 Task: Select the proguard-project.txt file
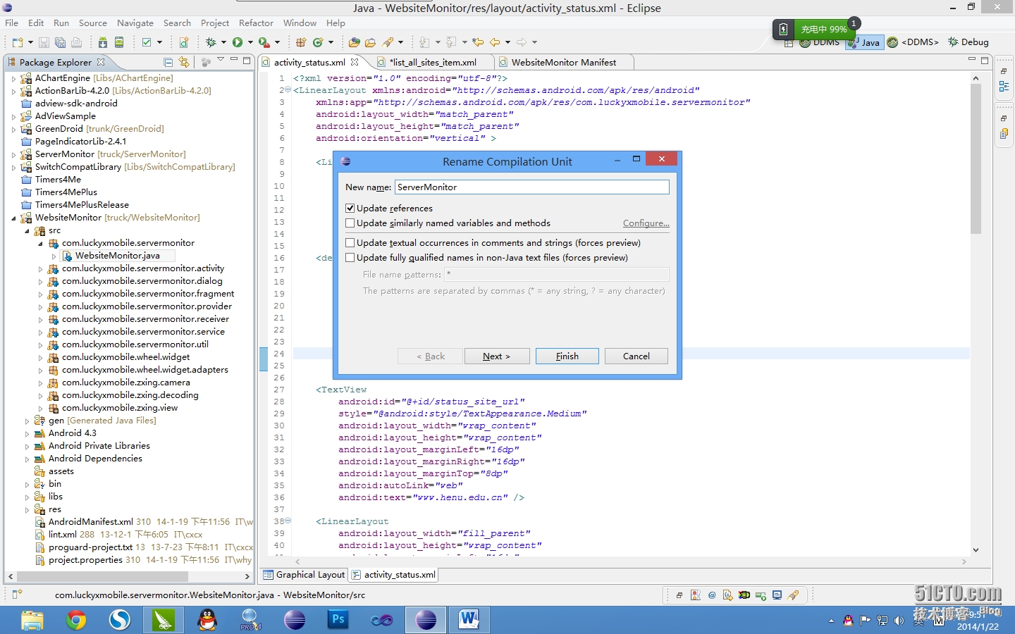click(90, 547)
